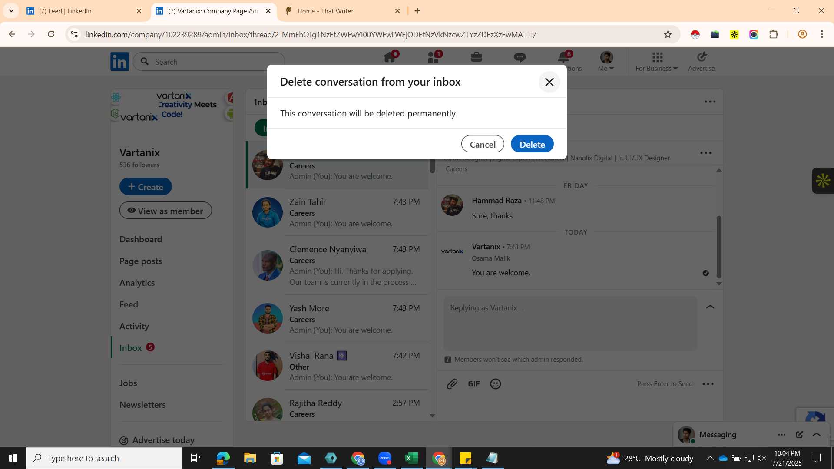This screenshot has height=469, width=834.
Task: Reload the page
Action: [51, 34]
